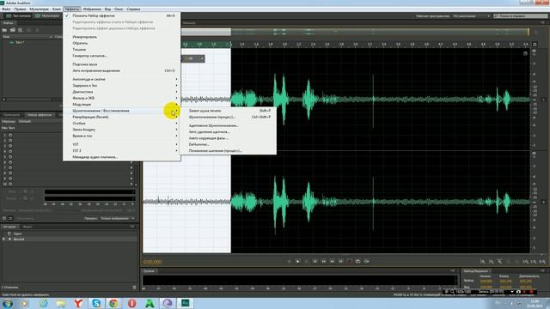Expand Амплитуда и сжатие submenu
The width and height of the screenshot is (550, 309).
point(121,79)
